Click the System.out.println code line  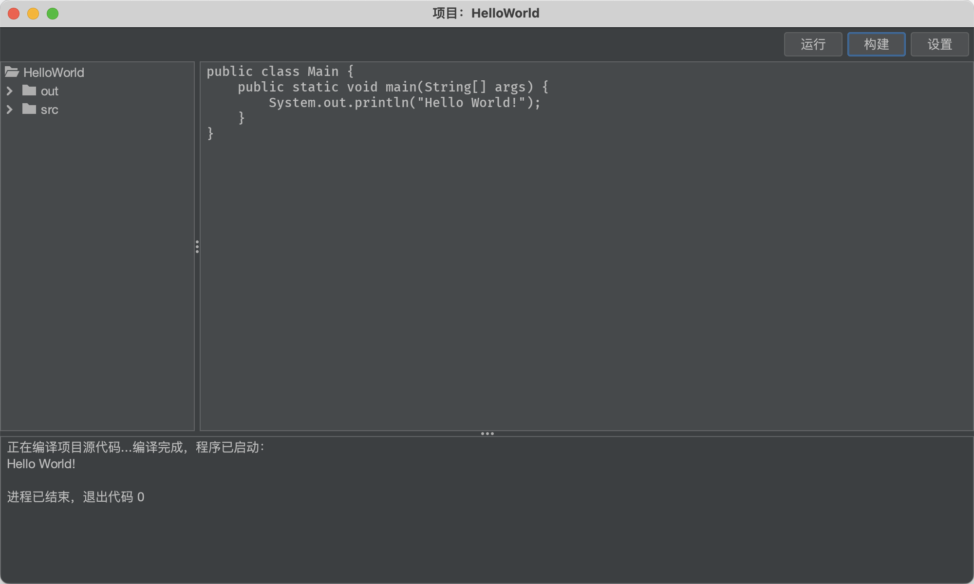(x=405, y=103)
